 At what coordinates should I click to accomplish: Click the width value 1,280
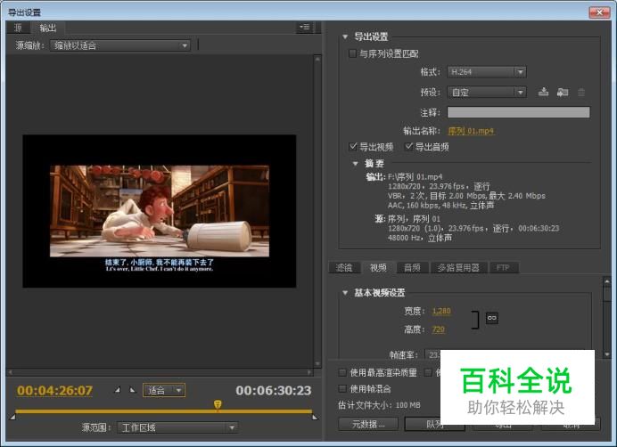pyautogui.click(x=441, y=311)
